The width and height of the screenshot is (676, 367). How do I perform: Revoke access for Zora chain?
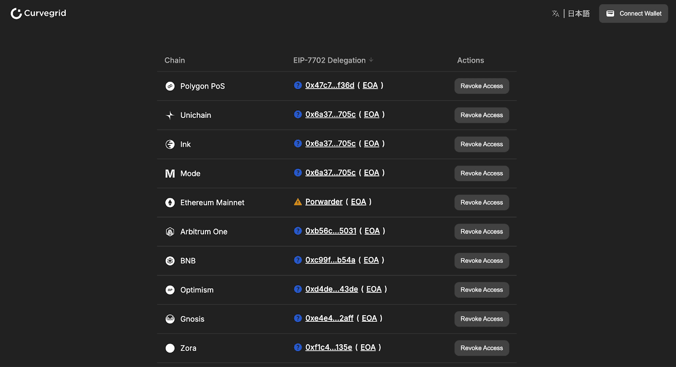pos(482,348)
